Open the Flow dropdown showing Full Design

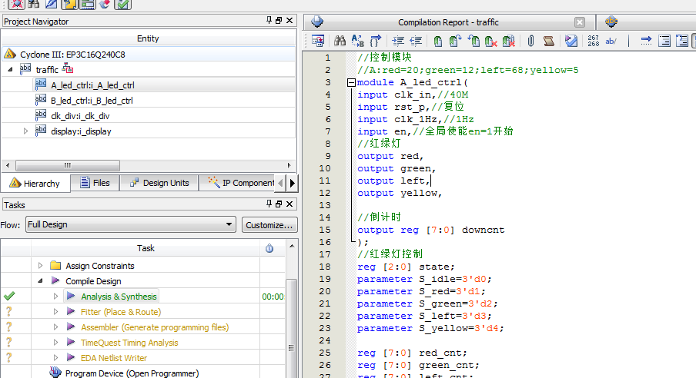129,225
